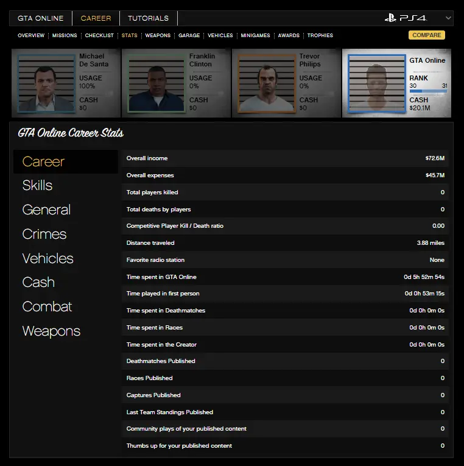The height and width of the screenshot is (466, 464).
Task: Select the GTA Online character mugshot
Action: [377, 83]
